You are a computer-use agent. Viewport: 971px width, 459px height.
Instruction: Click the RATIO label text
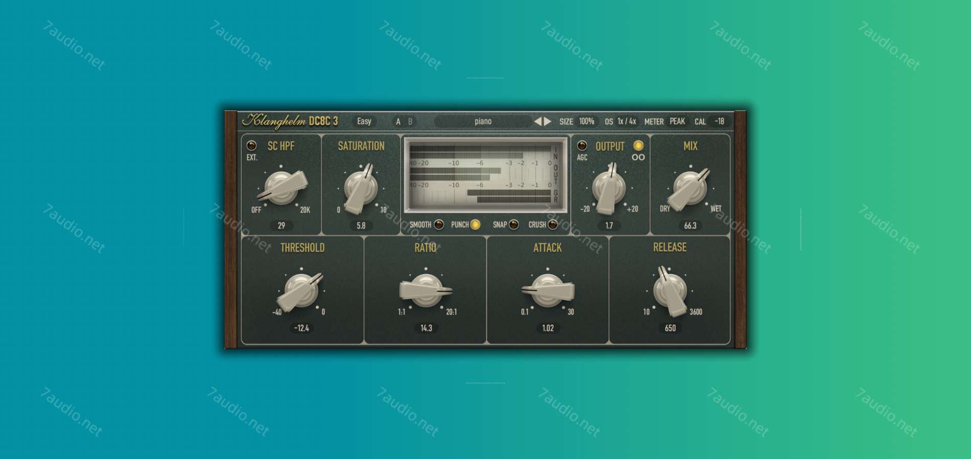click(x=425, y=248)
